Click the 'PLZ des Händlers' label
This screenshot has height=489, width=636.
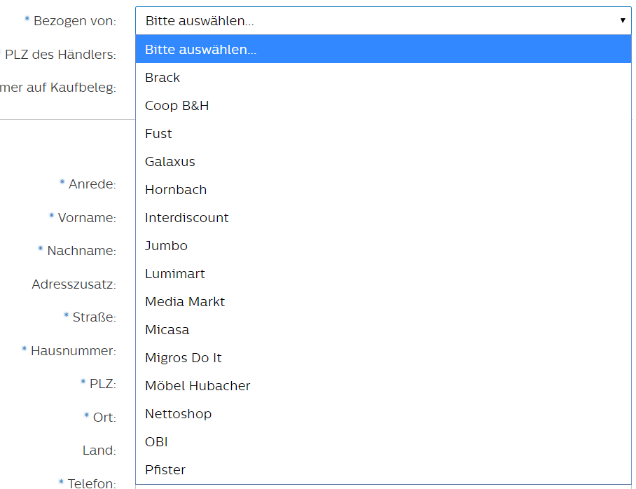click(x=60, y=55)
